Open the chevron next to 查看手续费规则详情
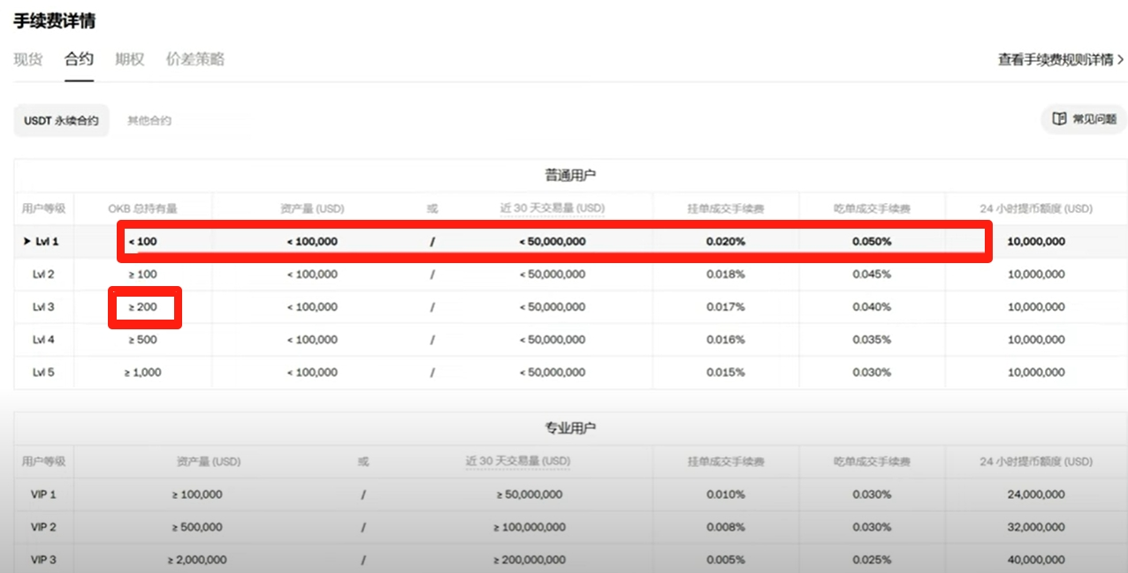The image size is (1128, 573). point(1121,60)
